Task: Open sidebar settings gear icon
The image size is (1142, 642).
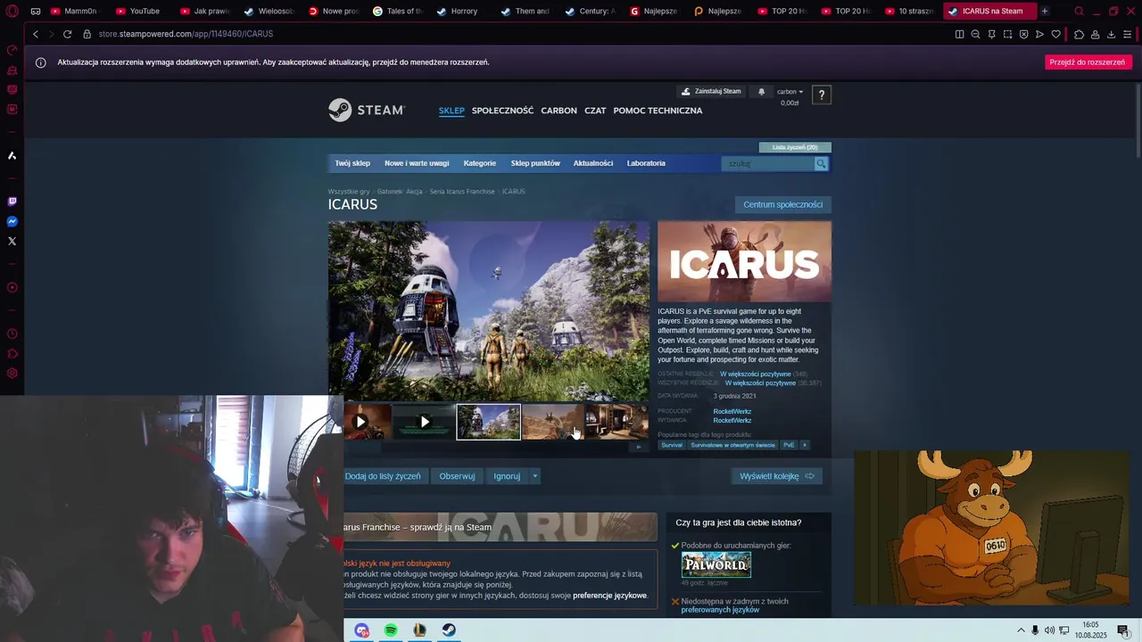Action: [12, 373]
